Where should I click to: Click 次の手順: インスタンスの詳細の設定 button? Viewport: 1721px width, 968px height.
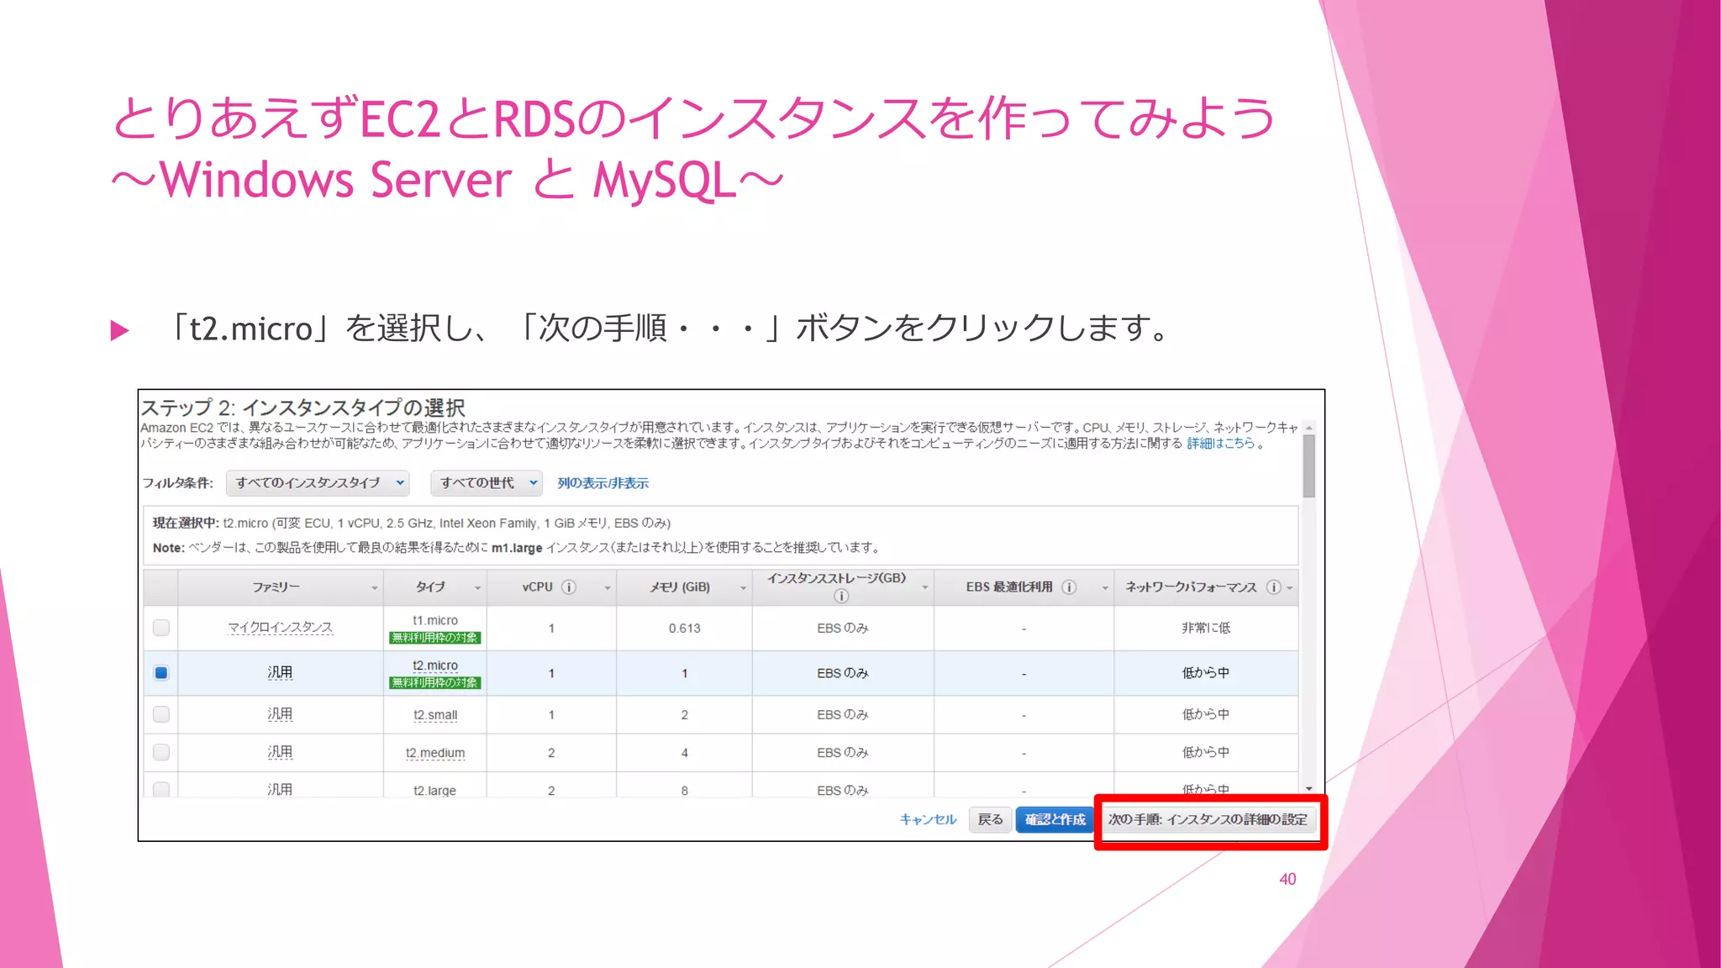1208,819
